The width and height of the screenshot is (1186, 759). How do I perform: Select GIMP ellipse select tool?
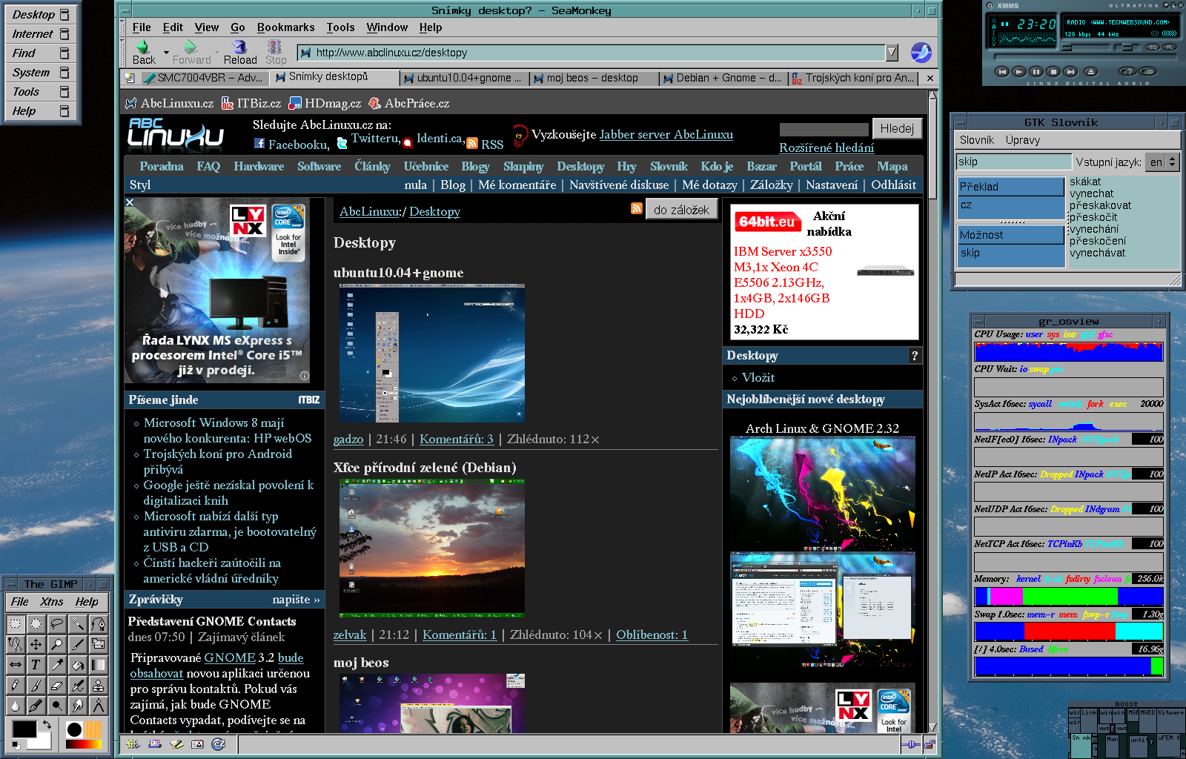[36, 624]
